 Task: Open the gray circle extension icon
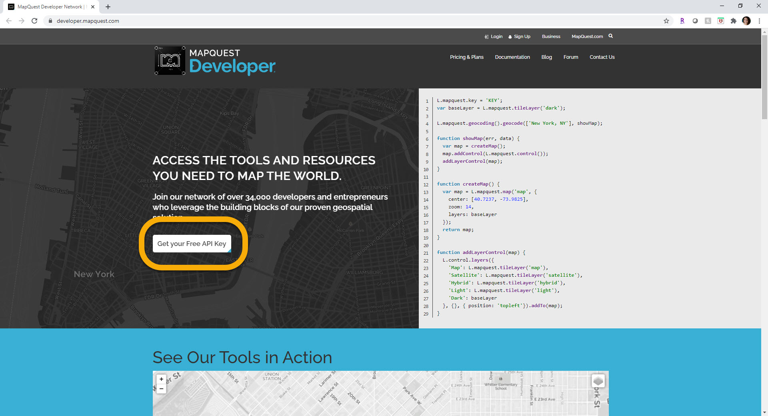coord(695,21)
